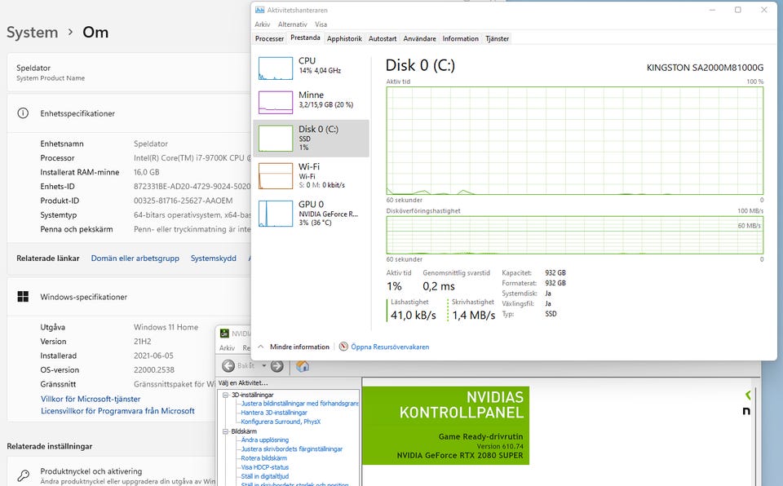
Task: Open the Domän eller arbetsgrupp link
Action: 135,258
